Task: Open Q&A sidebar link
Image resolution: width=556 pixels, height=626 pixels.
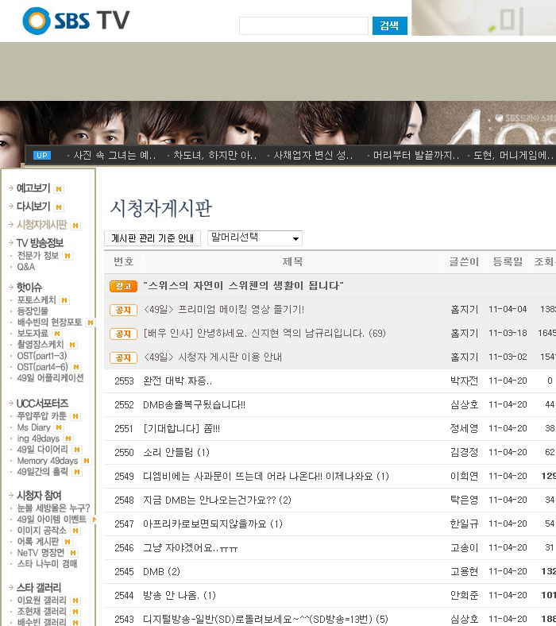Action: click(26, 267)
